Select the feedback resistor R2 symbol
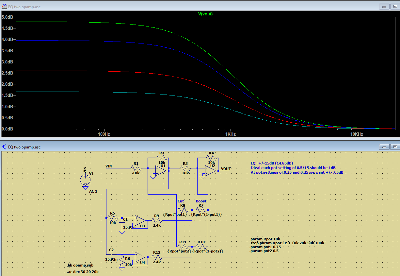Viewport: 400px width, 276px height. click(162, 158)
